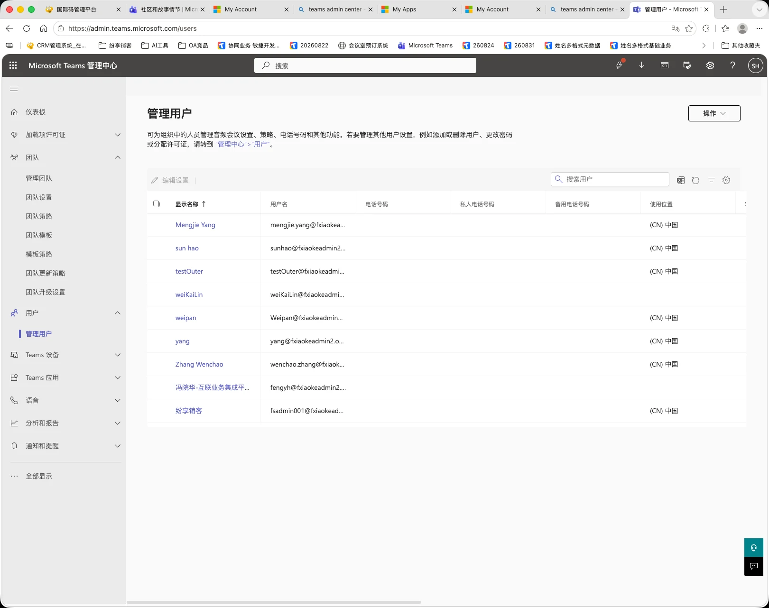769x608 pixels.
Task: Open the headset support widget
Action: (754, 548)
